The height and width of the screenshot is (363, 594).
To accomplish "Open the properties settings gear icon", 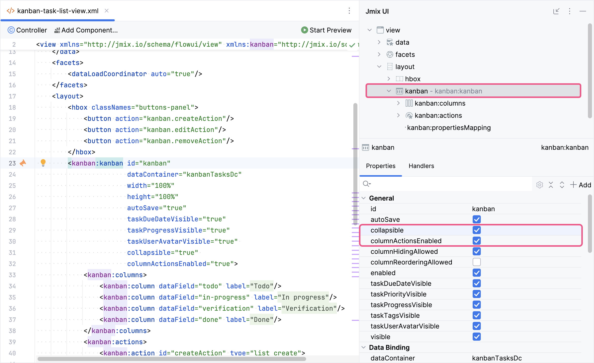I will [539, 185].
